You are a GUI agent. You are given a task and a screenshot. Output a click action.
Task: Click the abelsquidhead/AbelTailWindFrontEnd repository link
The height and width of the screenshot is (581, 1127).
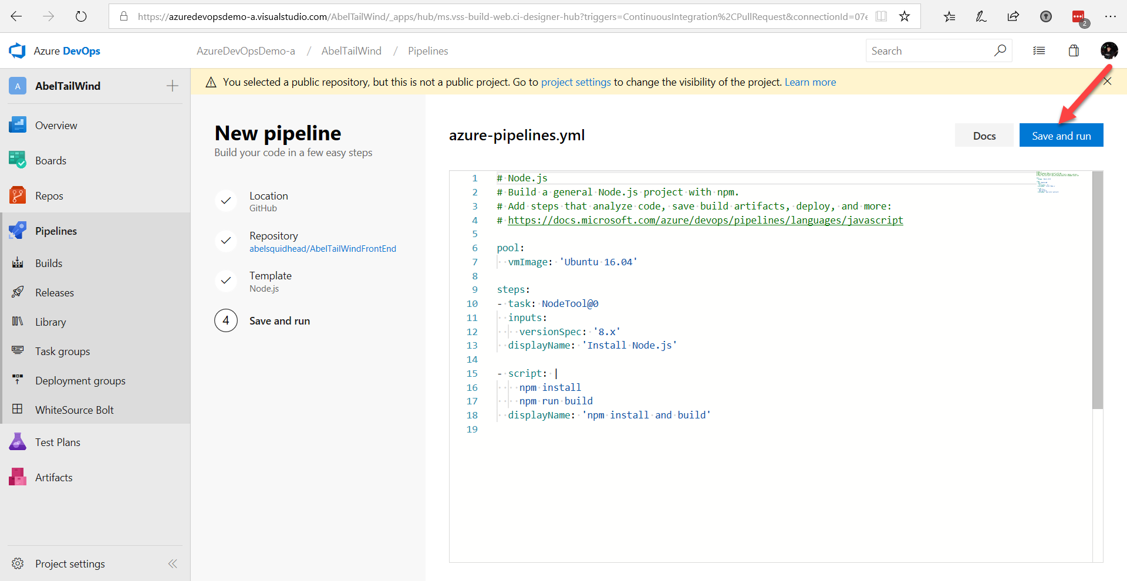pyautogui.click(x=323, y=249)
